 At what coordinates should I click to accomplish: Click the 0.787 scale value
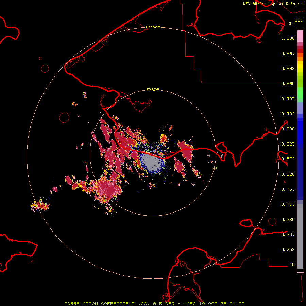point(288,99)
